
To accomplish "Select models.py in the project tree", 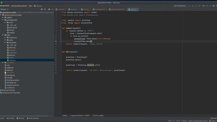I will coord(12,53).
